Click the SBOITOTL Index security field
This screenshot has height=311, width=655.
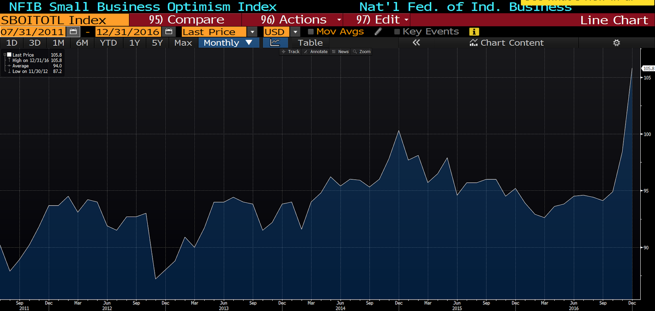(64, 20)
